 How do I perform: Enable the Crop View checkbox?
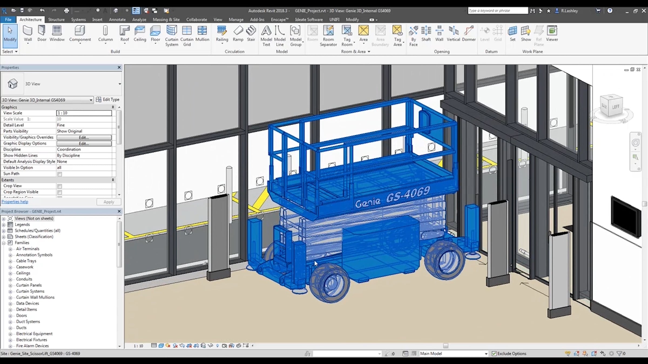pyautogui.click(x=60, y=186)
